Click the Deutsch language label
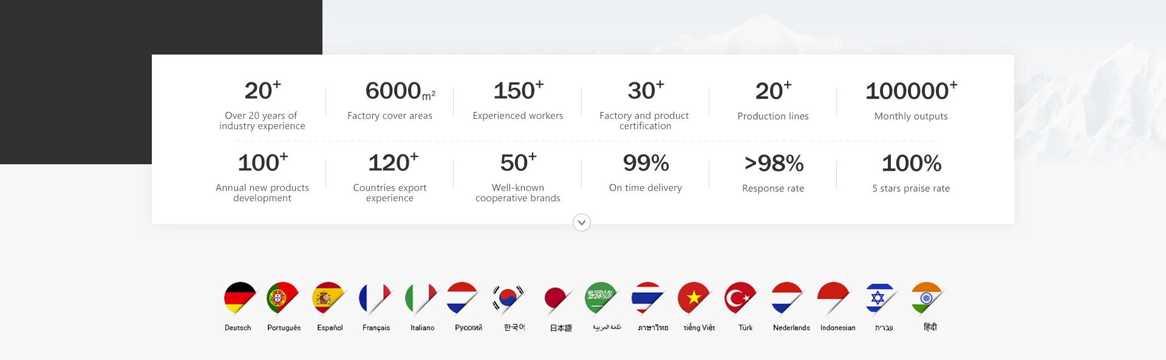The height and width of the screenshot is (360, 1166). [x=237, y=328]
